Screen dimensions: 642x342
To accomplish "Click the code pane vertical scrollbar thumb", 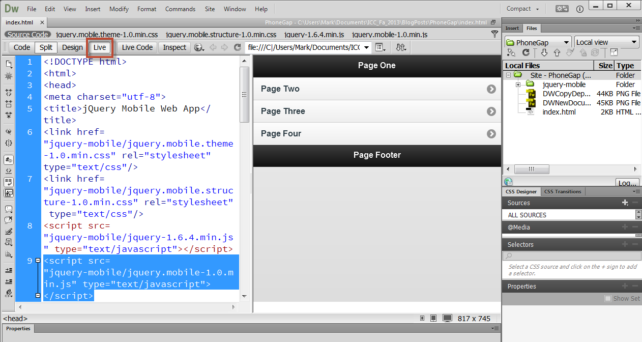I will click(244, 94).
